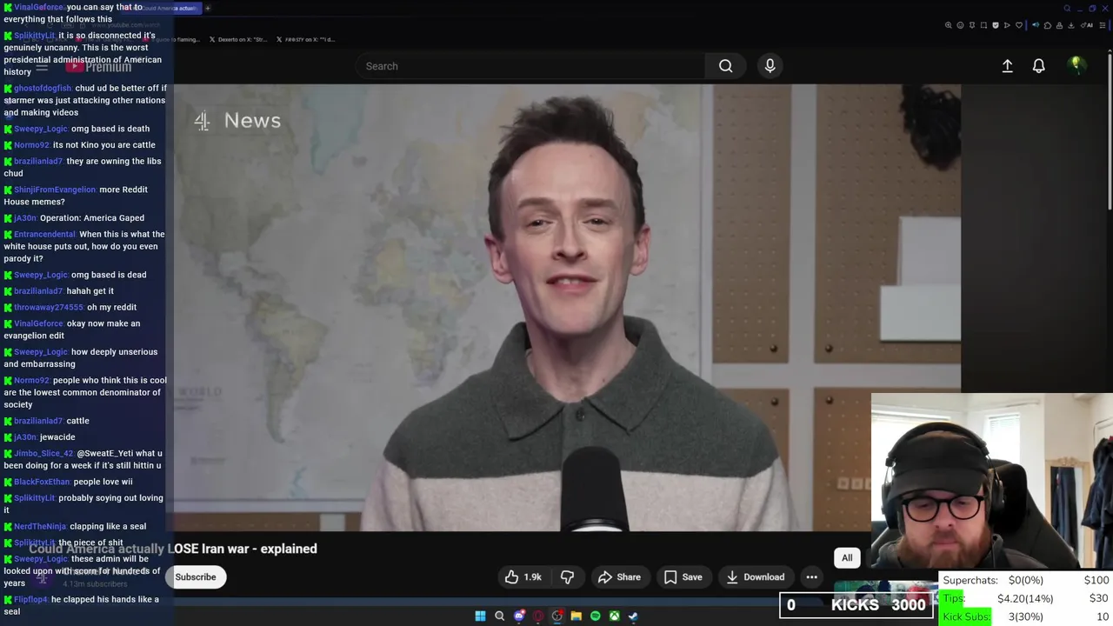
Task: Subscribe to the channel
Action: tap(196, 576)
